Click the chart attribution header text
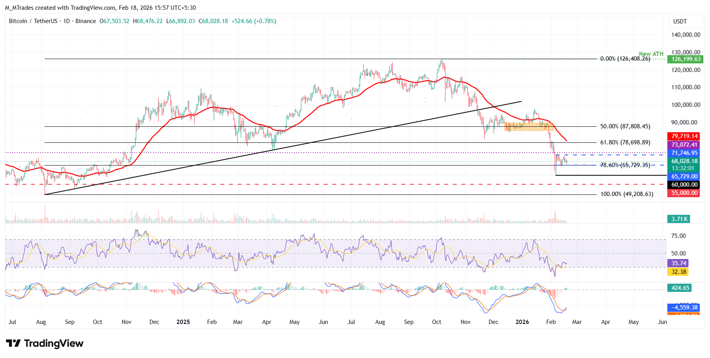710x358 pixels. pyautogui.click(x=100, y=8)
